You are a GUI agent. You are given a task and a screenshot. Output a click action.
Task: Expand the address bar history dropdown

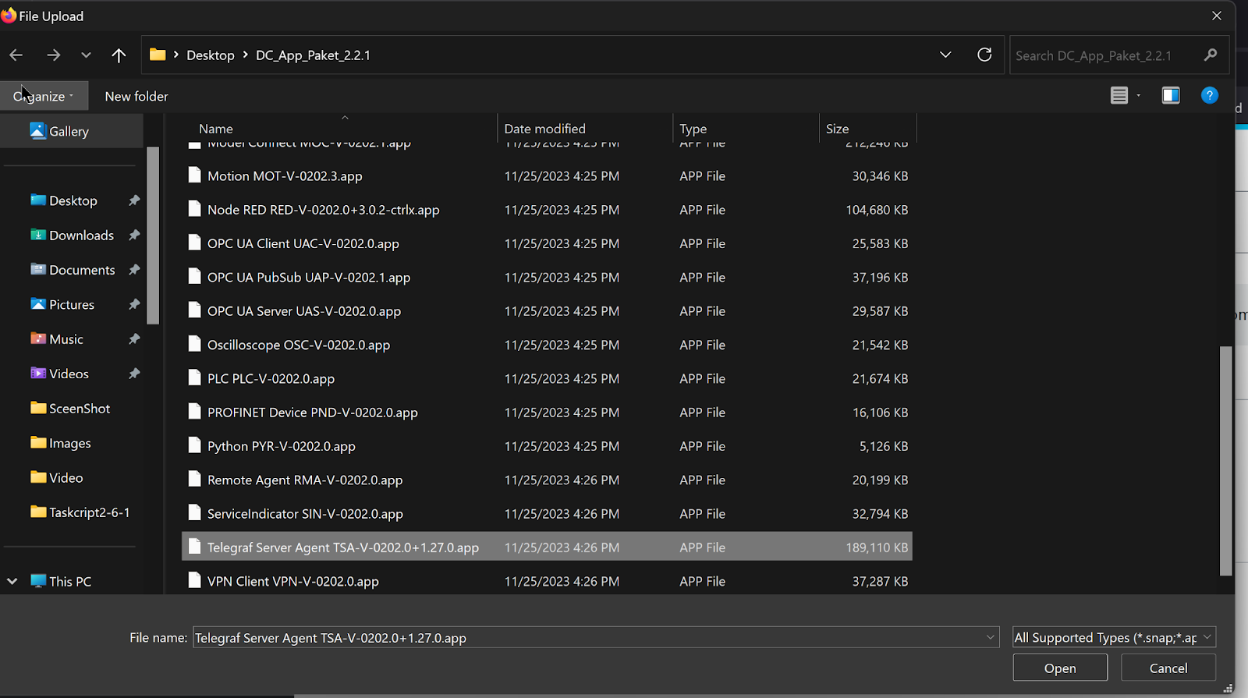coord(945,55)
